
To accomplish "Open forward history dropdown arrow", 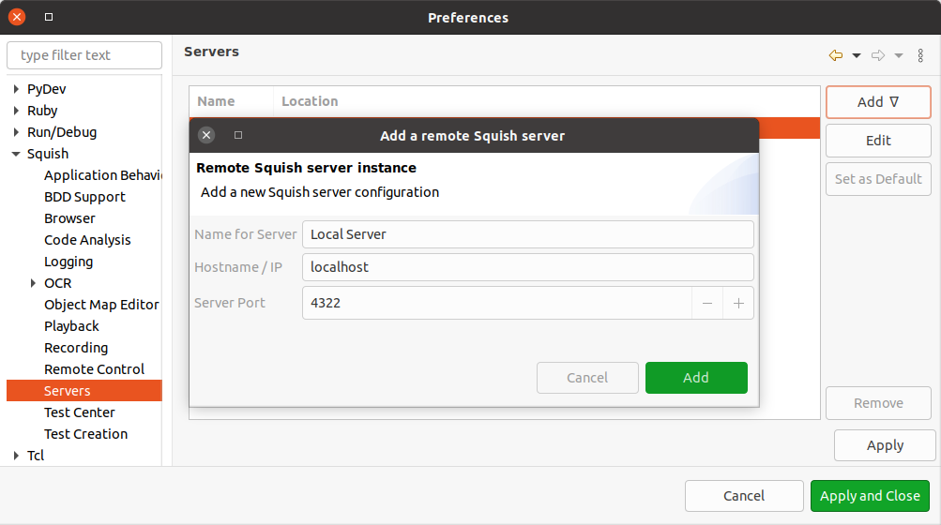I will pyautogui.click(x=899, y=56).
